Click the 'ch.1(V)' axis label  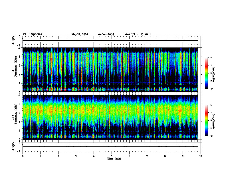pos(14,41)
